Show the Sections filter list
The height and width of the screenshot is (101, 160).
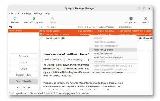[x=23, y=56]
